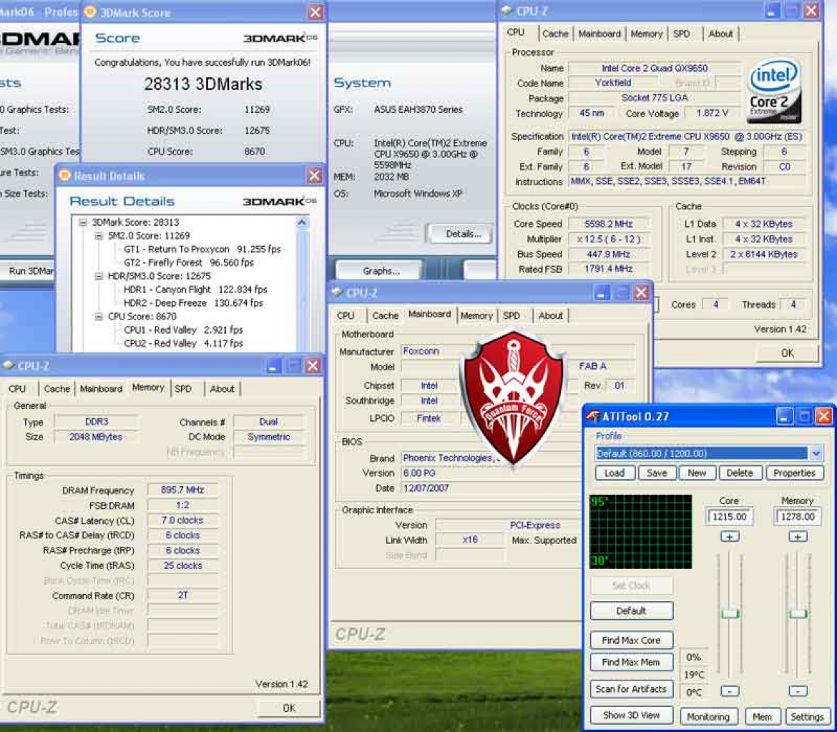
Task: Click the ATITool title bar icon
Action: [592, 416]
